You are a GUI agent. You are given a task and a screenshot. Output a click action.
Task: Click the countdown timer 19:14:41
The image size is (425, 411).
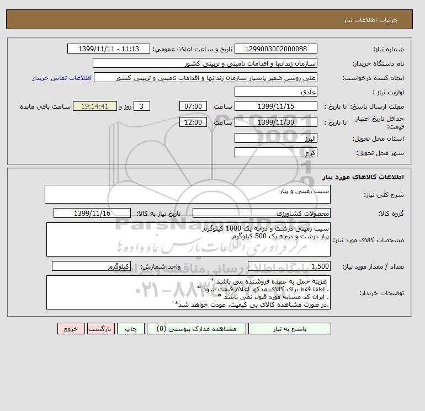pos(95,106)
